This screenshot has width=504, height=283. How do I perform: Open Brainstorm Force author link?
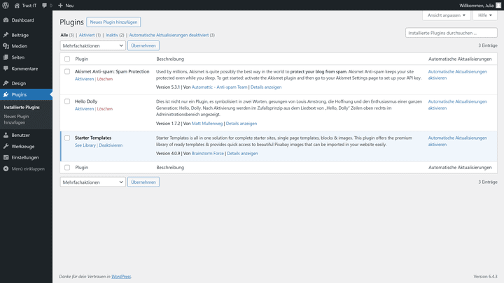(x=208, y=153)
